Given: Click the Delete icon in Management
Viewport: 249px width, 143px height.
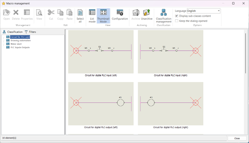Looking at the screenshot, I should (x=16, y=12).
